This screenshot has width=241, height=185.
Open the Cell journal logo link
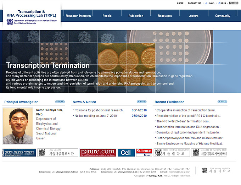126,153
